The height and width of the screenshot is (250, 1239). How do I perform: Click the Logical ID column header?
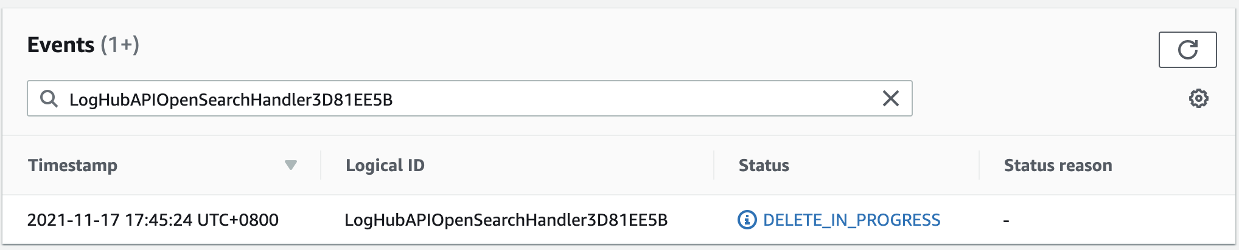point(385,165)
